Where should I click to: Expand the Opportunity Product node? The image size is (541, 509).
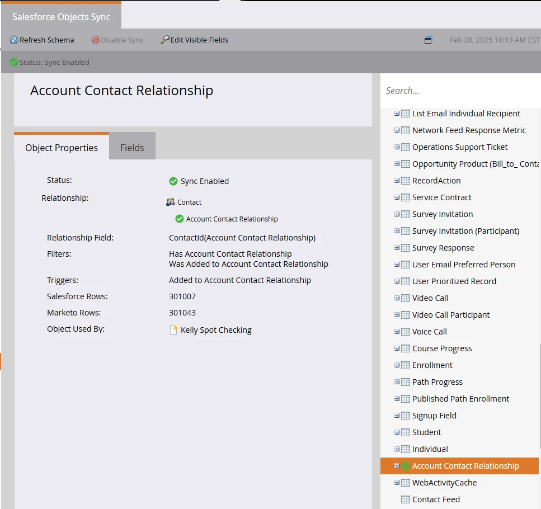coord(397,164)
